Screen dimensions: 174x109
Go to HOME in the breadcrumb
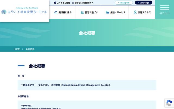point(17,49)
